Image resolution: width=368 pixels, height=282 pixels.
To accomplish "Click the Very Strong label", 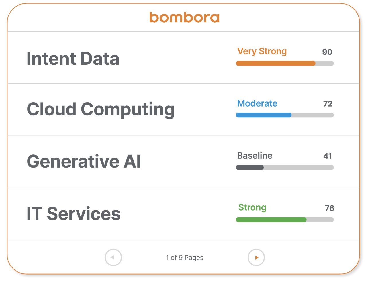I will tap(262, 51).
